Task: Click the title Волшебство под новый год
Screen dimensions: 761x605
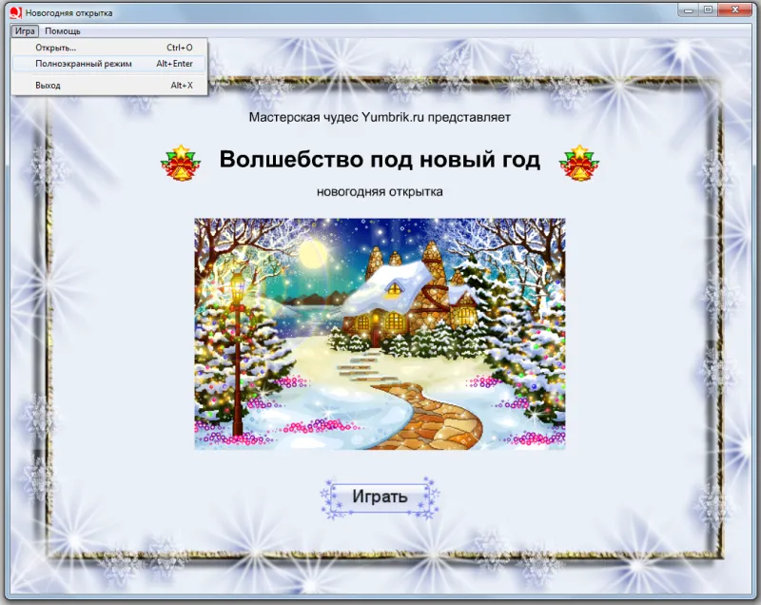Action: [380, 159]
